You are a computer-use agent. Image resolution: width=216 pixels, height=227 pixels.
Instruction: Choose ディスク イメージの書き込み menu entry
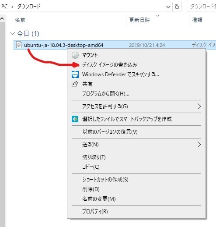(x=136, y=65)
